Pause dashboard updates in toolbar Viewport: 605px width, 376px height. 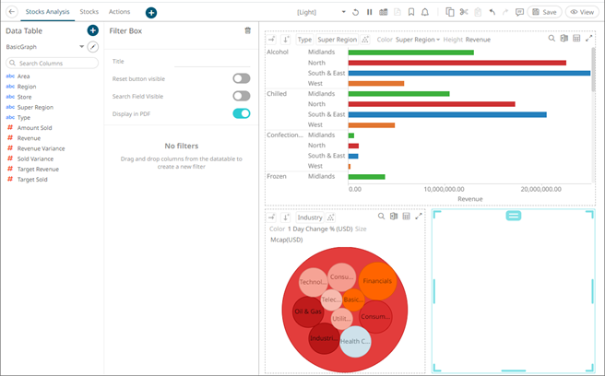(370, 12)
